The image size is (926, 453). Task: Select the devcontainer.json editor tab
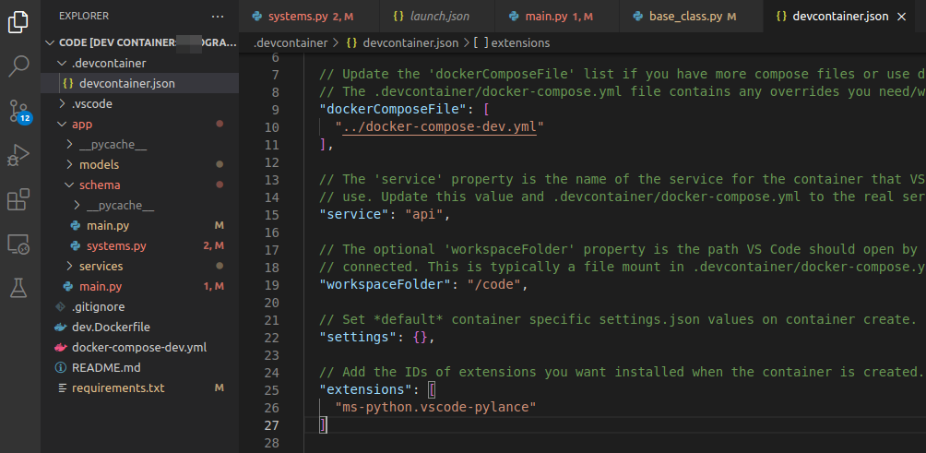click(840, 17)
